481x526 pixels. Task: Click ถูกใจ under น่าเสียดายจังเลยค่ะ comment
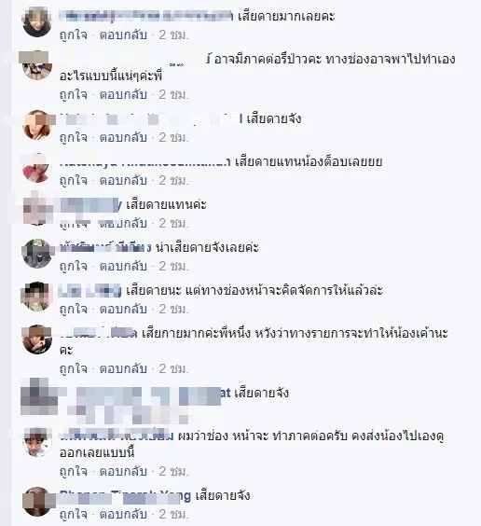tap(73, 267)
